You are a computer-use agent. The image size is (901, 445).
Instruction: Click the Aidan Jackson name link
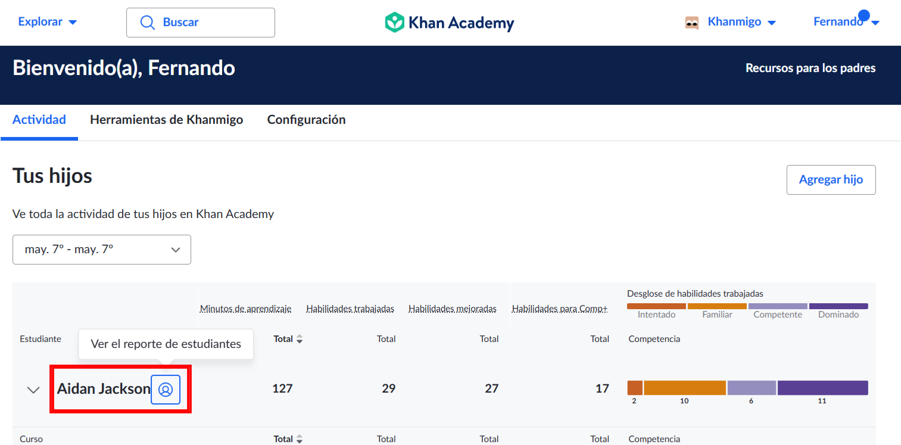pos(104,389)
